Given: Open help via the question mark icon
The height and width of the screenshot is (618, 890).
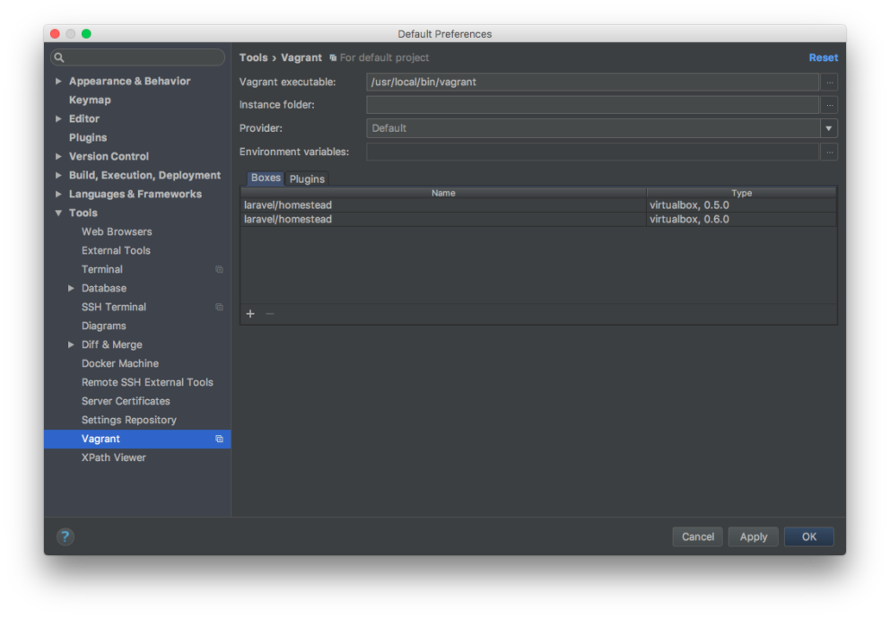Looking at the screenshot, I should pyautogui.click(x=65, y=536).
